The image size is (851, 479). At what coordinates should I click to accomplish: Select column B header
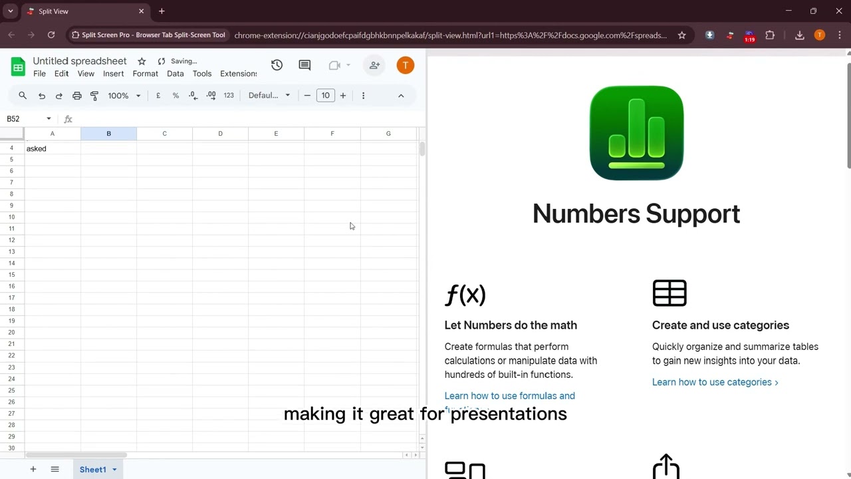click(108, 134)
